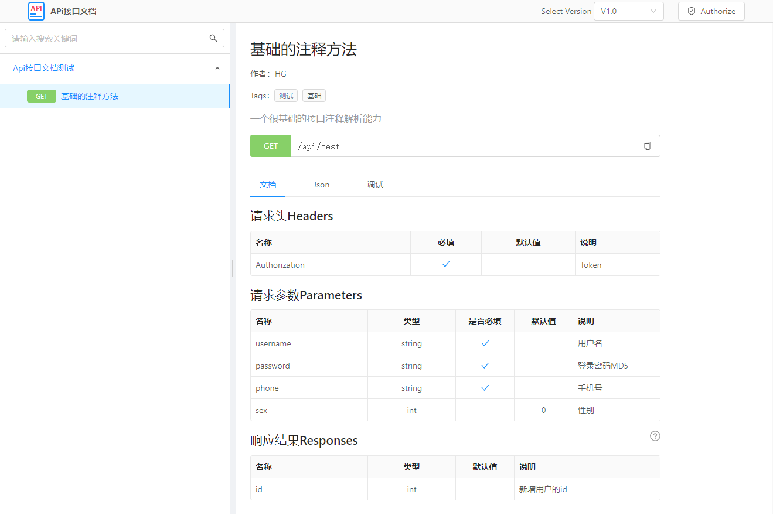The height and width of the screenshot is (515, 773).
Task: Click the 响应结果Responses section heading
Action: pyautogui.click(x=304, y=441)
